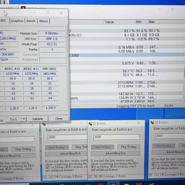Click the 'XMP-3602' column header in CPU-Z
The width and height of the screenshot is (185, 185).
pos(49,69)
